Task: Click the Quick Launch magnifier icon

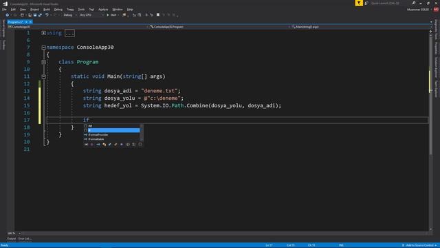Action: pos(414,3)
